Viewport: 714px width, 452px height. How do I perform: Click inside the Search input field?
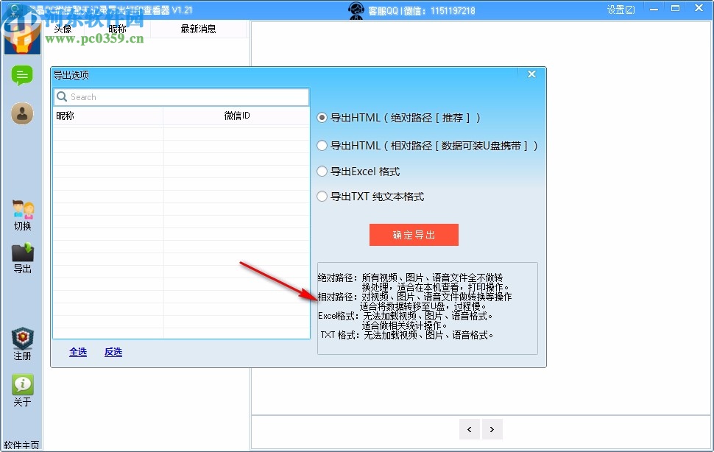(180, 96)
